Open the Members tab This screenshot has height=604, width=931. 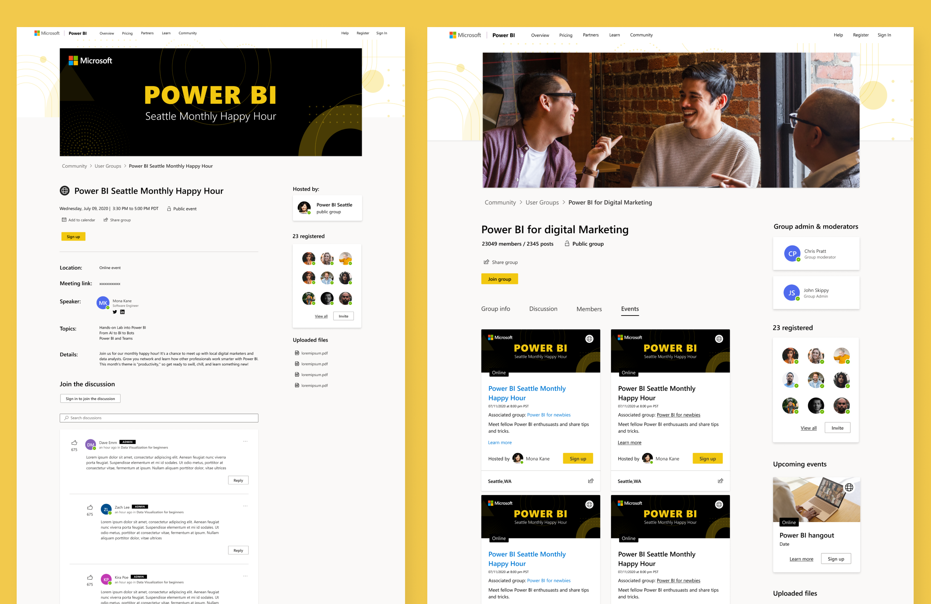pos(589,309)
